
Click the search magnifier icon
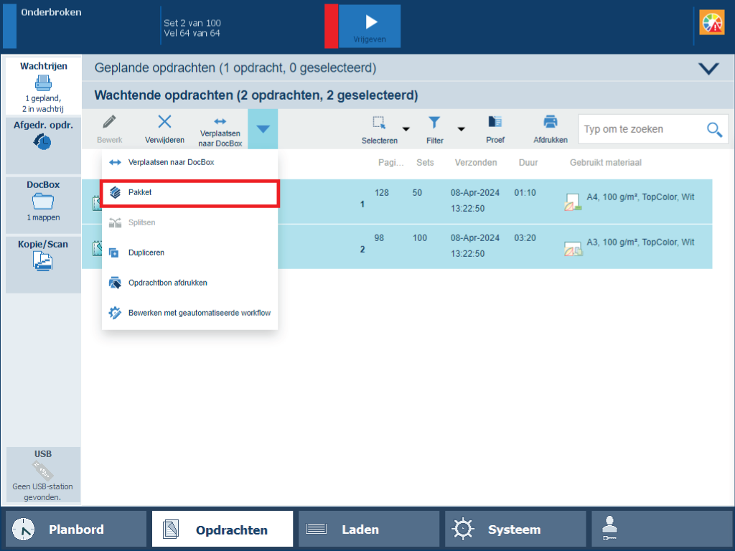point(714,129)
